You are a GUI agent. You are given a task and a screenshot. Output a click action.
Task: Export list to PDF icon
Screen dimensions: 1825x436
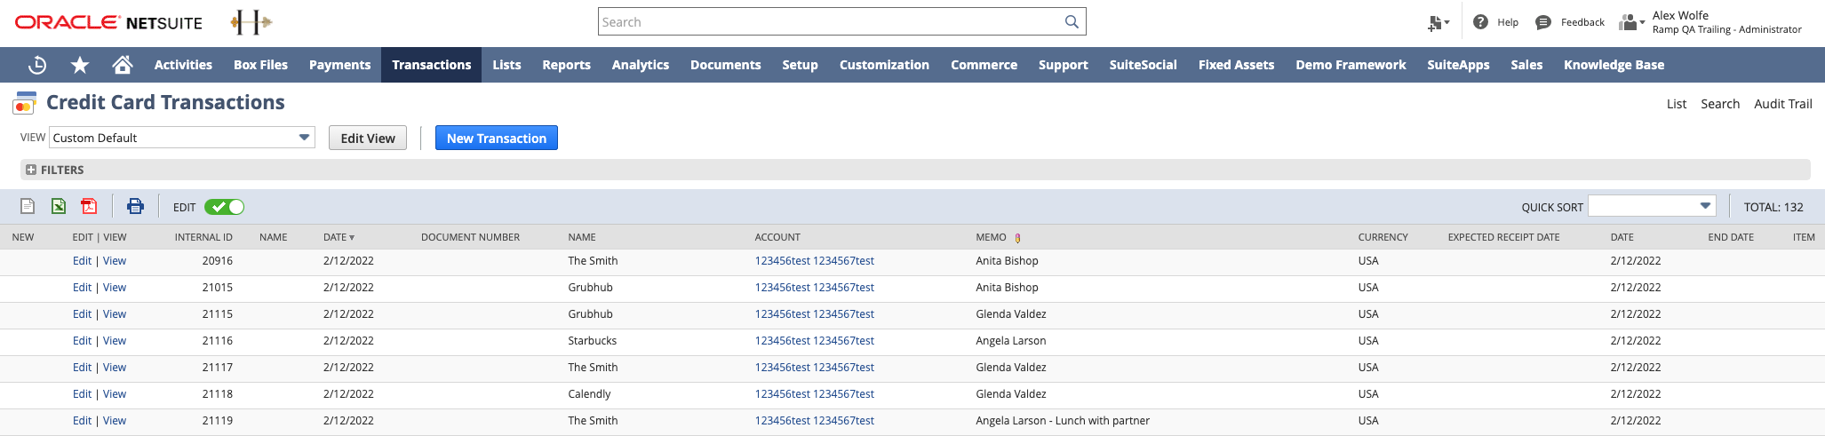click(89, 206)
